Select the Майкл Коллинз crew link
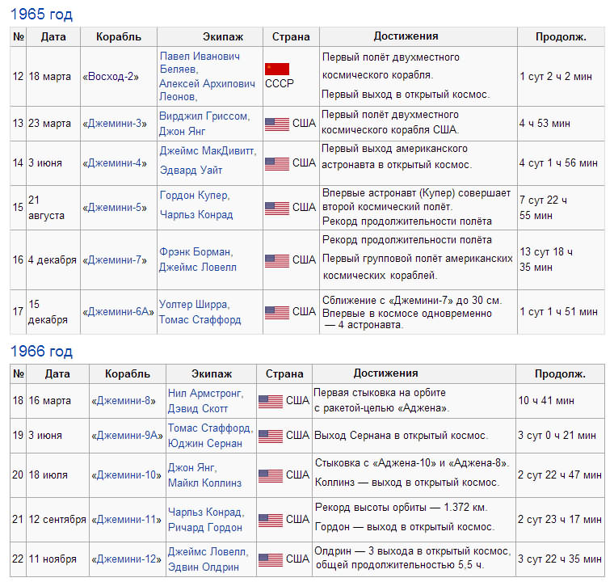 coord(204,483)
